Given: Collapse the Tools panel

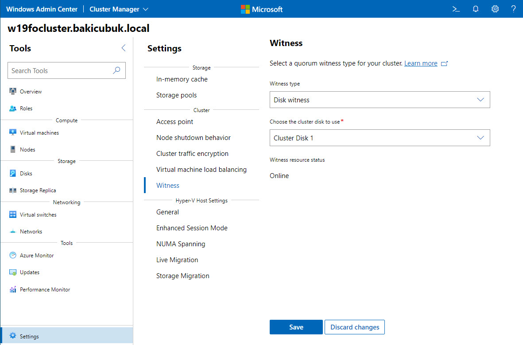Looking at the screenshot, I should 124,48.
